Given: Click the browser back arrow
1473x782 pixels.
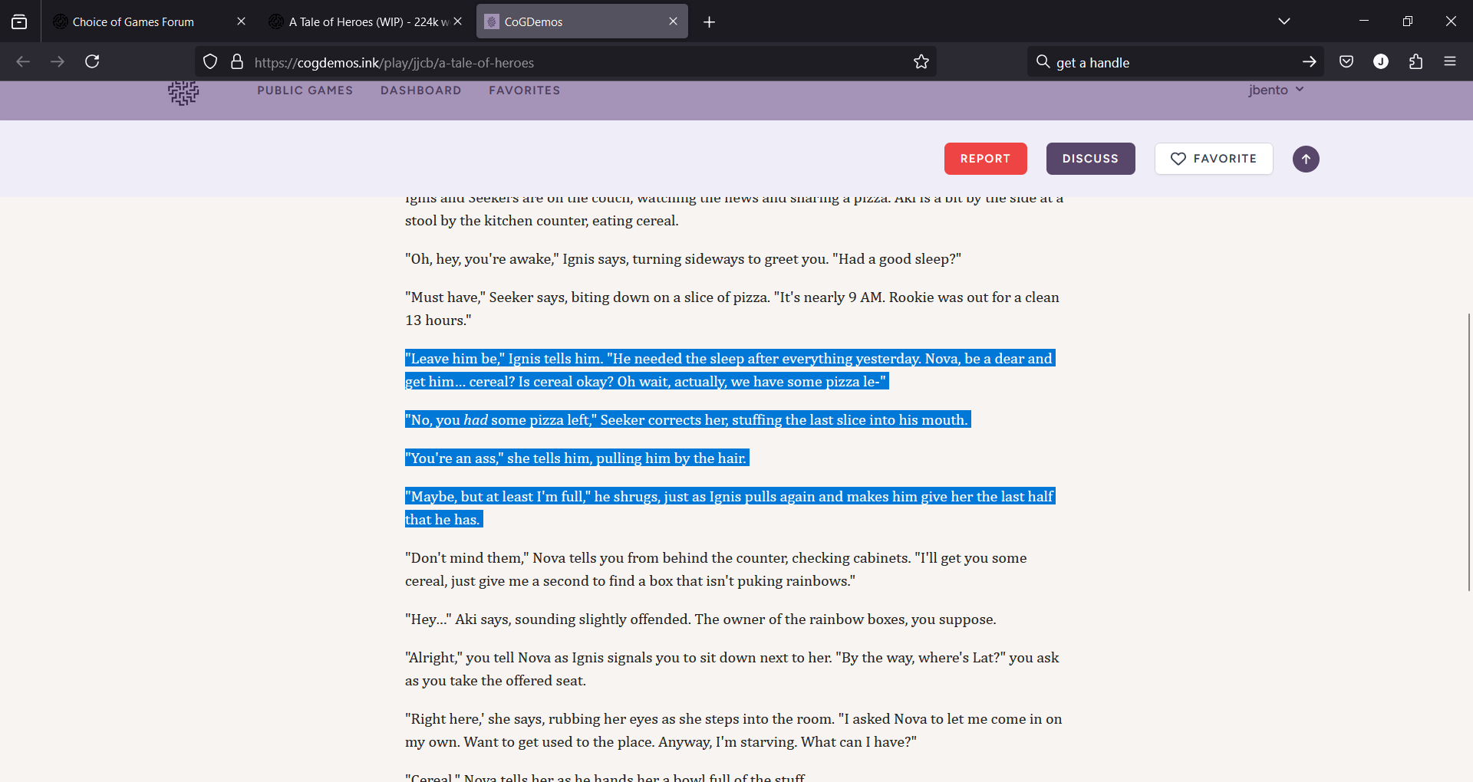Looking at the screenshot, I should tap(23, 62).
